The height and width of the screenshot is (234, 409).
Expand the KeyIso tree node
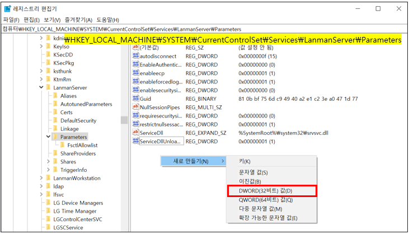coord(41,46)
